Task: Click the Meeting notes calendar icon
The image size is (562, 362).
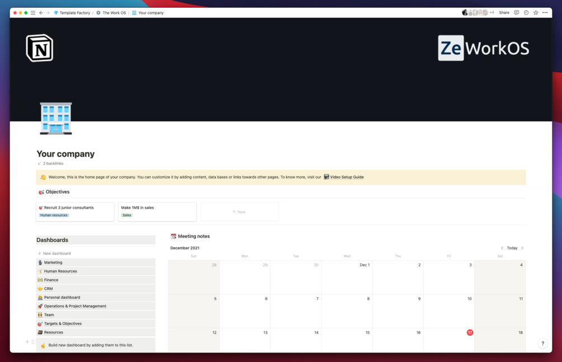Action: tap(173, 236)
